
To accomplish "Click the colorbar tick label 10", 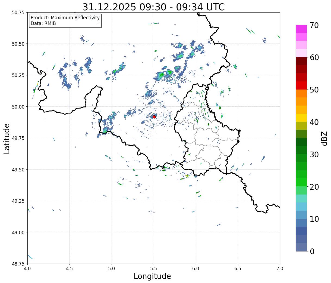I will click(x=314, y=219).
